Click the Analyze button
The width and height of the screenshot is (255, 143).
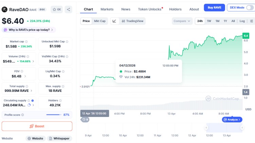coord(232,120)
